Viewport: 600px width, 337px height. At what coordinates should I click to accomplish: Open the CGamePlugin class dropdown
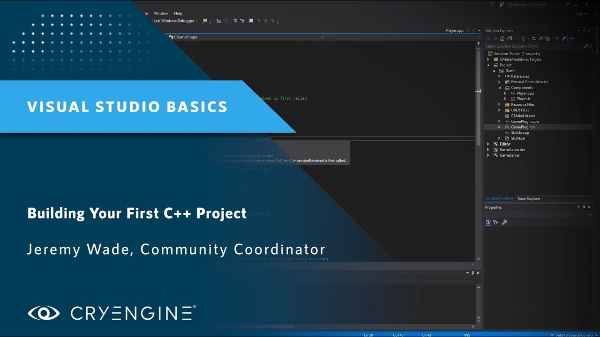322,37
